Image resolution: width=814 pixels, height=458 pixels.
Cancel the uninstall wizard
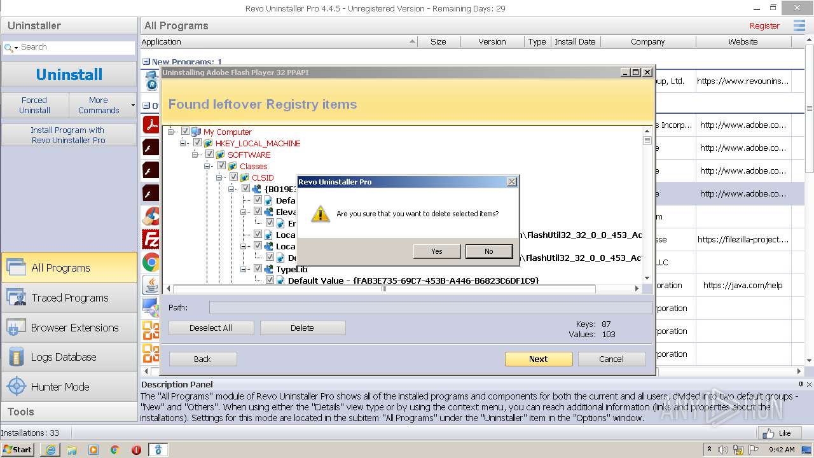pos(611,359)
